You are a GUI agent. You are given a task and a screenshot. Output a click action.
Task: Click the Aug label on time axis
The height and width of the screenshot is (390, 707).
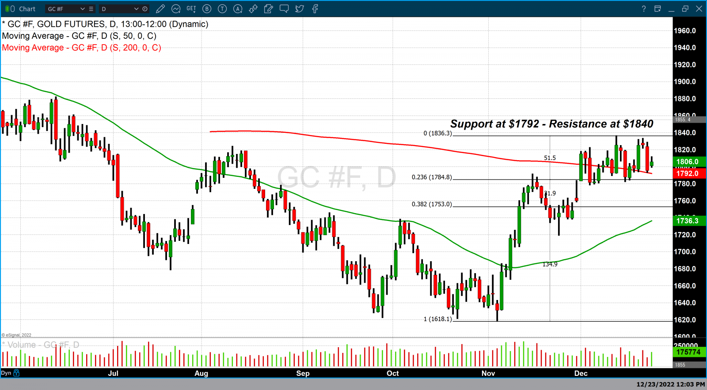click(x=201, y=373)
